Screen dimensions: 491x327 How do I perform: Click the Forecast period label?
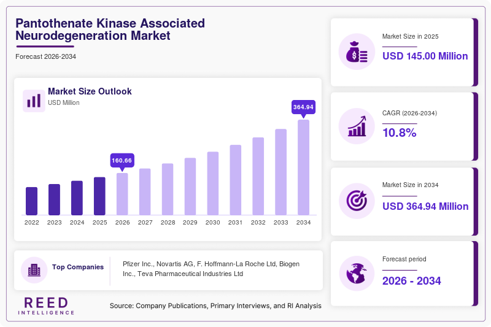coord(404,259)
